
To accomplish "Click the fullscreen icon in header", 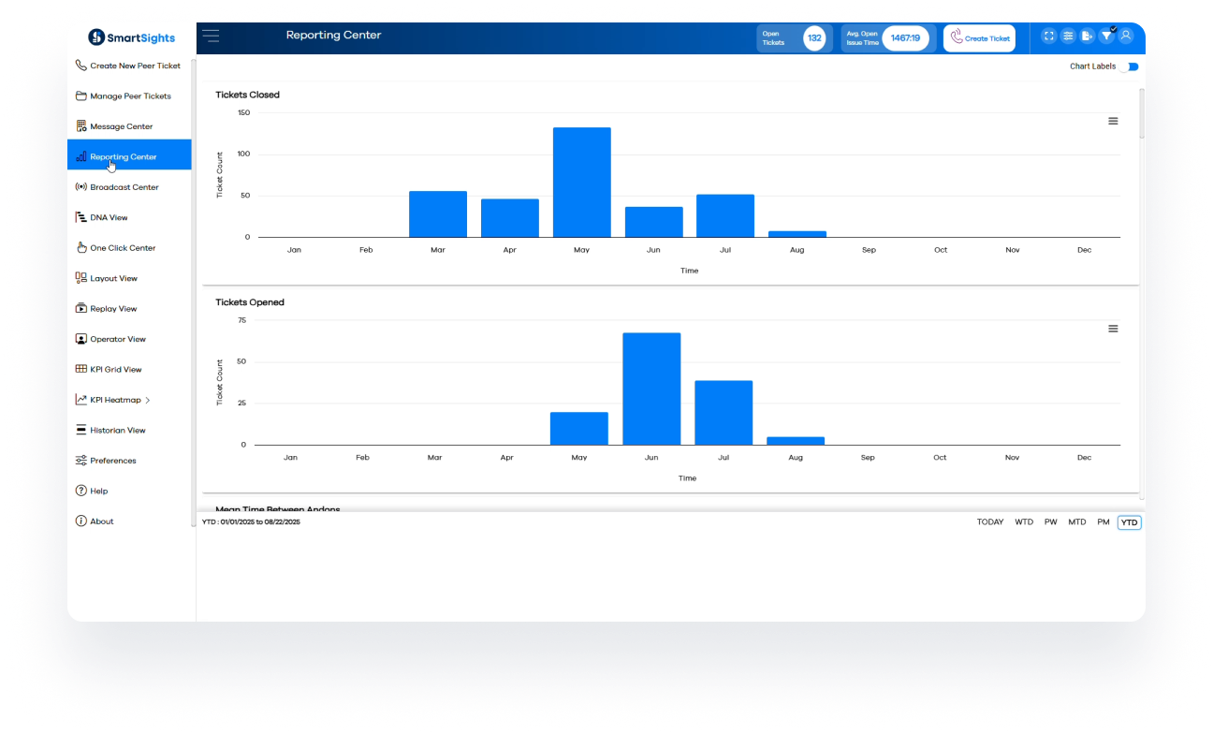I will click(x=1048, y=37).
